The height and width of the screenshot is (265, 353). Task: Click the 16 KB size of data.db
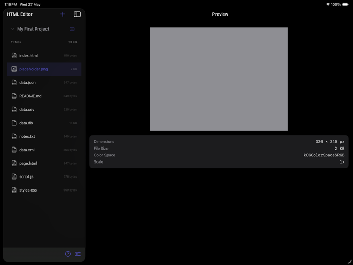pyautogui.click(x=73, y=123)
